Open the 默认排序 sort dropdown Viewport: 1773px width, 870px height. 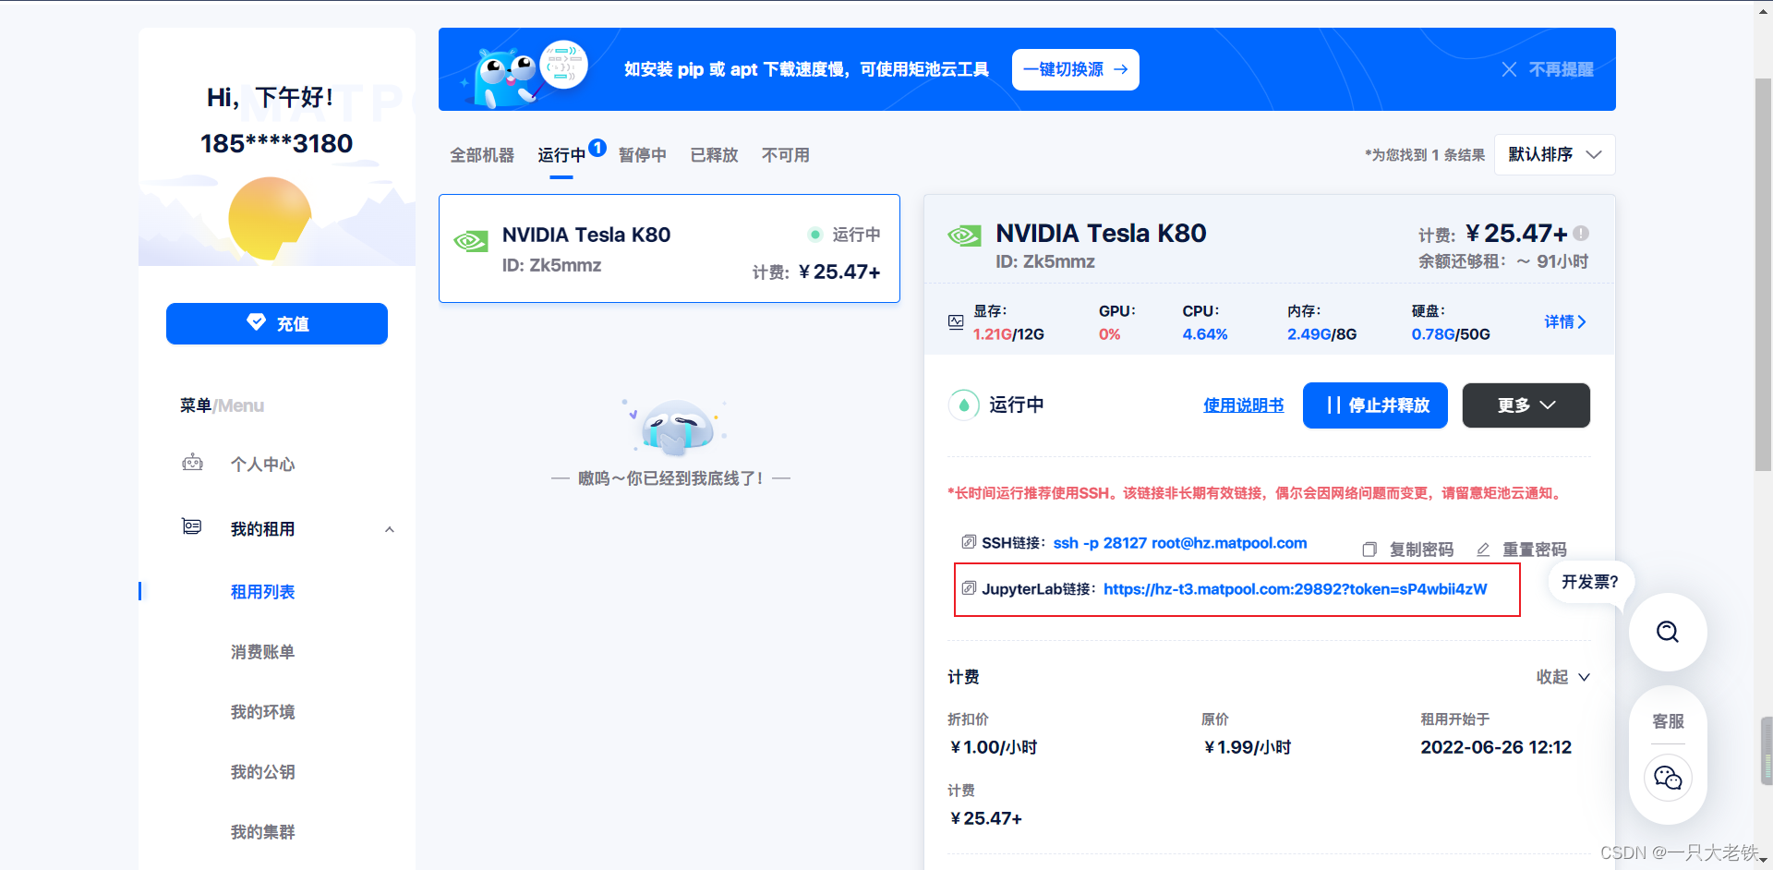click(x=1555, y=154)
